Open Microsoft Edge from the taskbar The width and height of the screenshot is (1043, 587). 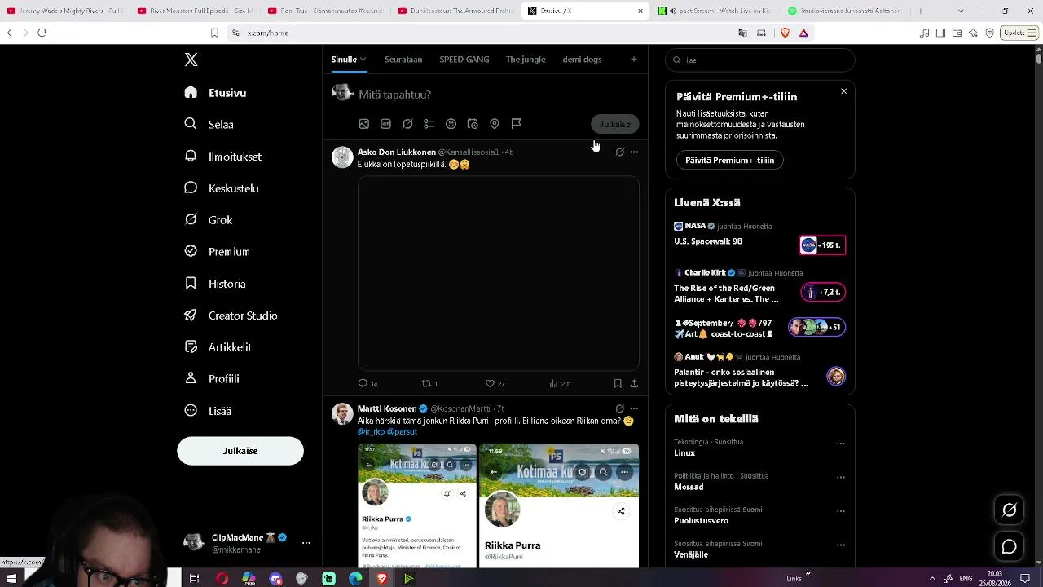click(x=355, y=579)
